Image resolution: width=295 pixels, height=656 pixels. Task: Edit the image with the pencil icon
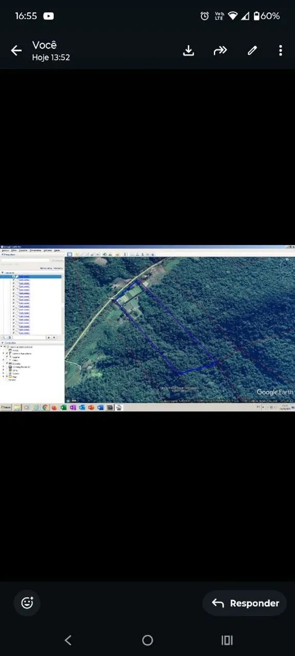tap(252, 50)
